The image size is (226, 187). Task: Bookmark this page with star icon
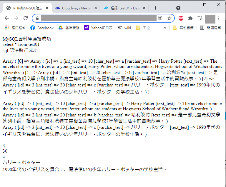coord(169,18)
